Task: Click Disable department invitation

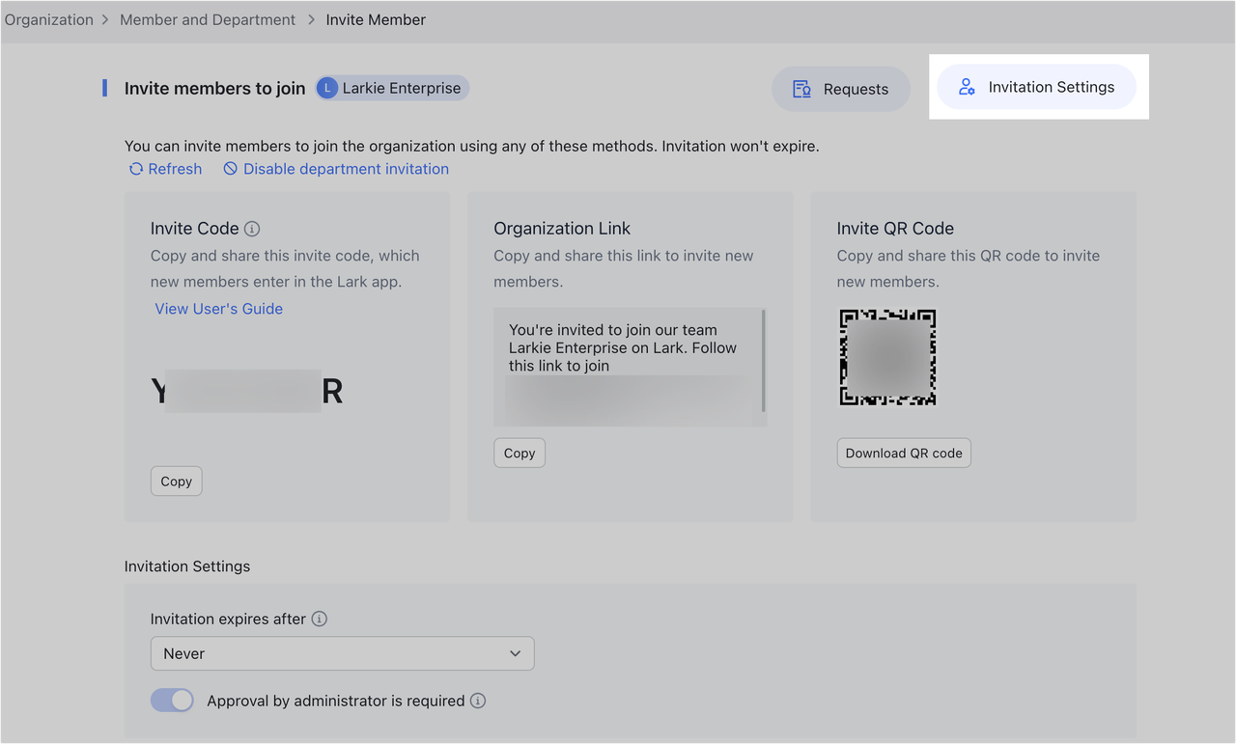Action: tap(345, 168)
